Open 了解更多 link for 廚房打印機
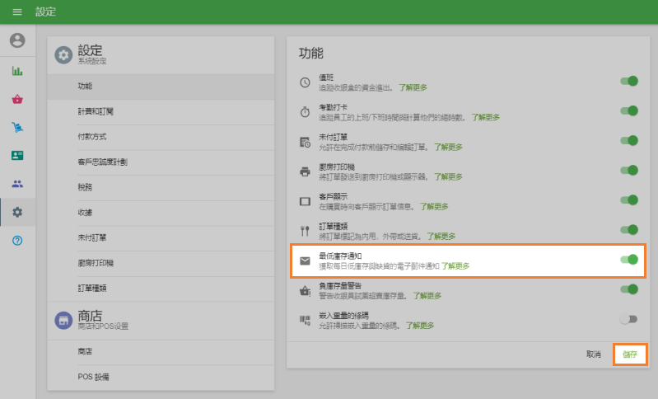Viewport: 658px width, 399px height. coord(448,176)
